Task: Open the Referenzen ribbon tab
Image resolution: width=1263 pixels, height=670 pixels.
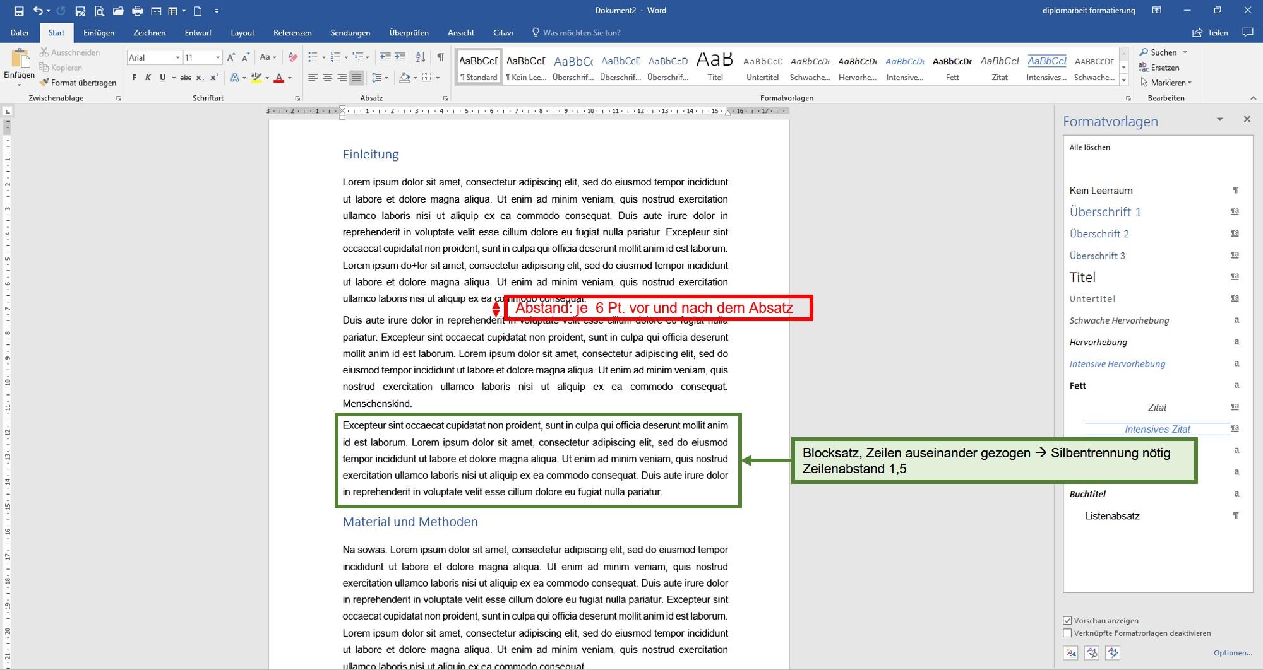Action: [x=292, y=33]
